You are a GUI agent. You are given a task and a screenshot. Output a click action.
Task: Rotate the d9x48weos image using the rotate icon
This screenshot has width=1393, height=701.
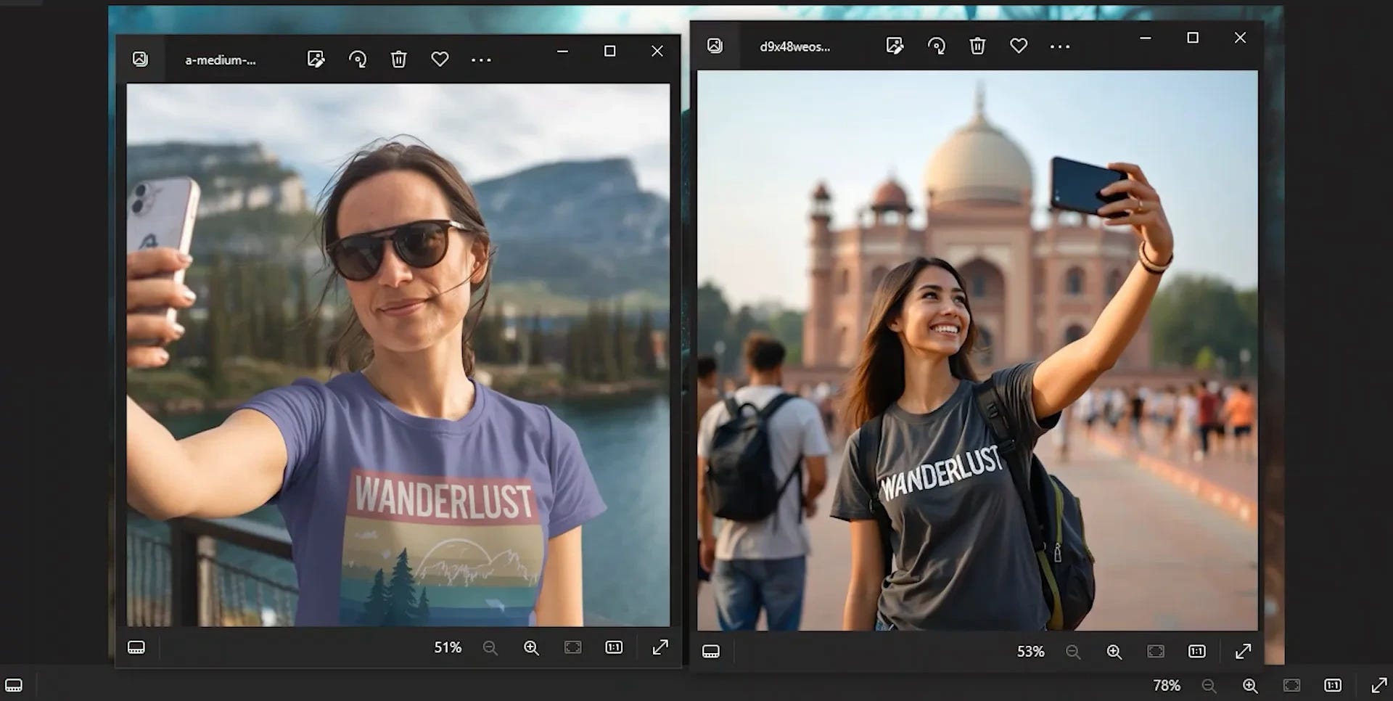tap(937, 46)
